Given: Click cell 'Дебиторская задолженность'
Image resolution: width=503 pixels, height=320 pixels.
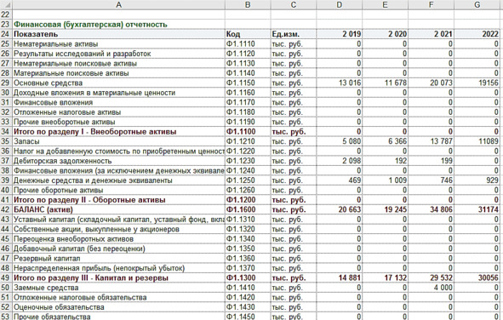Looking at the screenshot, I should 118,161.
